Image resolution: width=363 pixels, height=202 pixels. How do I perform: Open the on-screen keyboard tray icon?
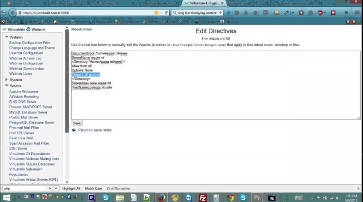pos(299,198)
